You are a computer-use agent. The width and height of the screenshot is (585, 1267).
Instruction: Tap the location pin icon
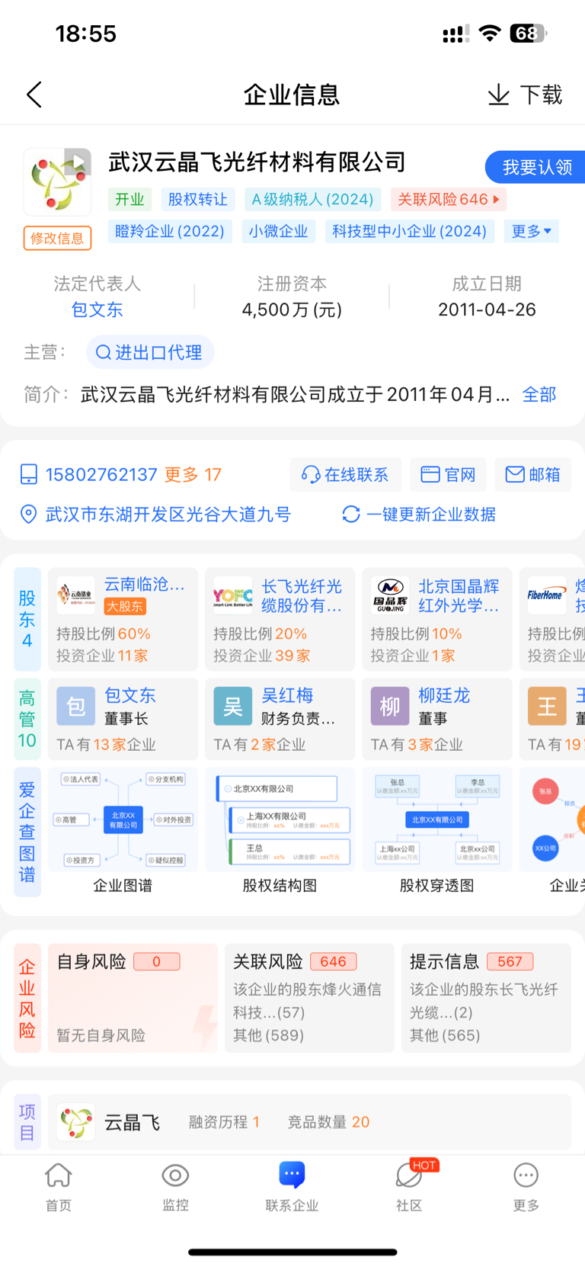point(28,515)
